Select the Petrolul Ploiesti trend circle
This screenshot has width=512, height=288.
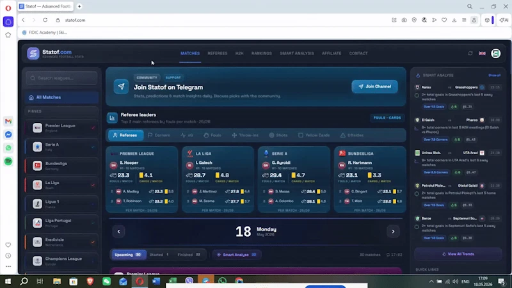[x=417, y=194]
